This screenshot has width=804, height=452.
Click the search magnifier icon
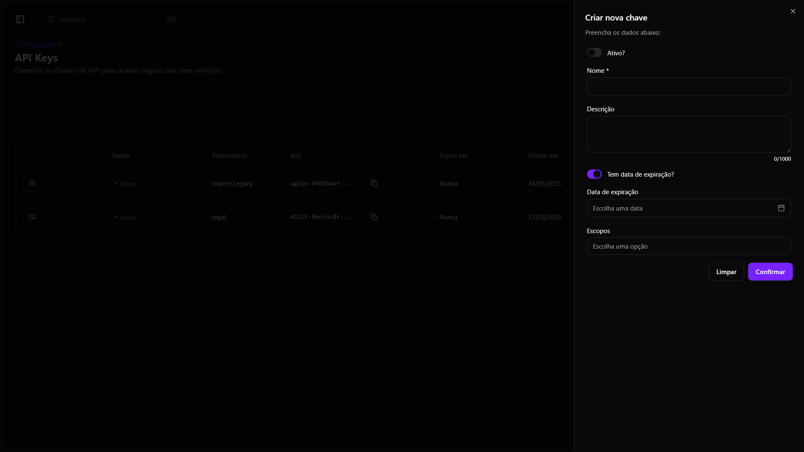click(51, 19)
